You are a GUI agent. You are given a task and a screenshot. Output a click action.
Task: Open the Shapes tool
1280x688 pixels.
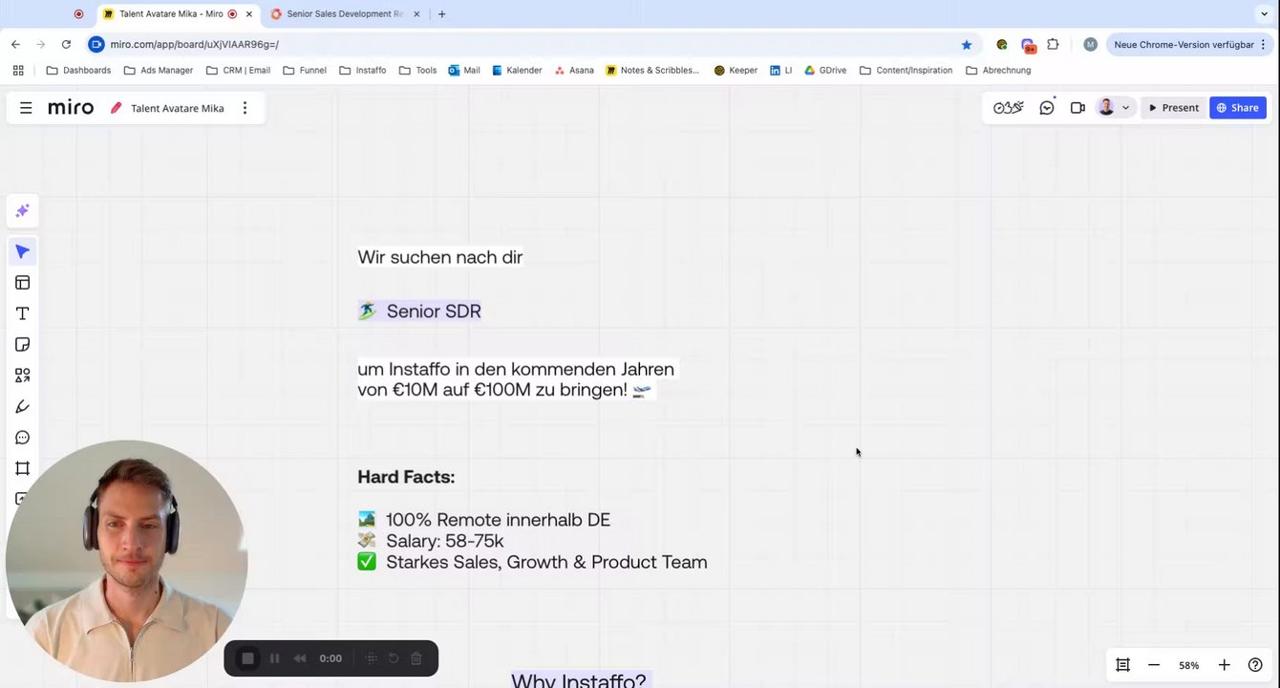coord(22,376)
